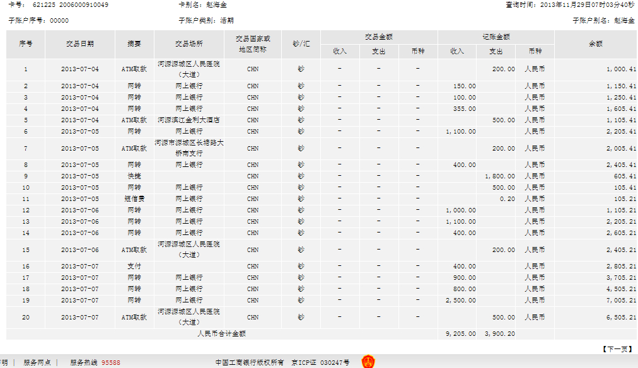Select expense 0.20 in row 11

pyautogui.click(x=507, y=199)
